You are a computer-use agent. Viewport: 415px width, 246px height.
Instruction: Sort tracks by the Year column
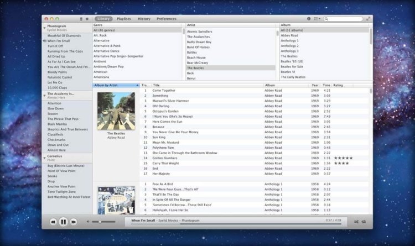pos(315,85)
